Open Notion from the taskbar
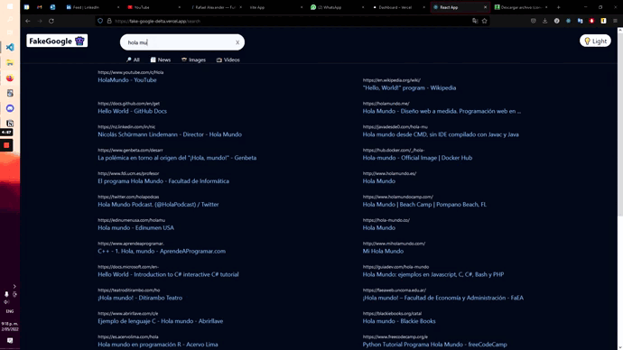This screenshot has width=623, height=350. [10, 124]
